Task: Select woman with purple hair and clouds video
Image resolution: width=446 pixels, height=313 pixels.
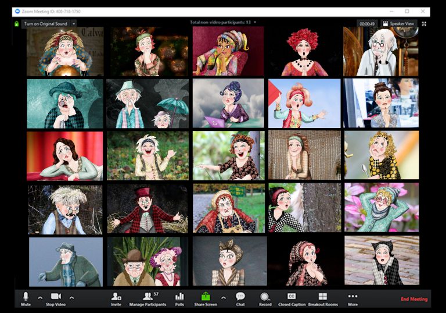Action: pos(228,103)
